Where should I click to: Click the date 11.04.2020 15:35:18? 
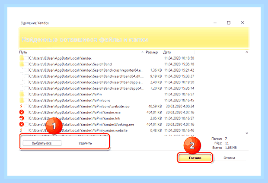pos(179,64)
